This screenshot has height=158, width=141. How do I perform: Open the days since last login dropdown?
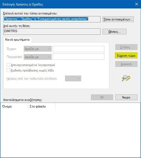point(73,78)
